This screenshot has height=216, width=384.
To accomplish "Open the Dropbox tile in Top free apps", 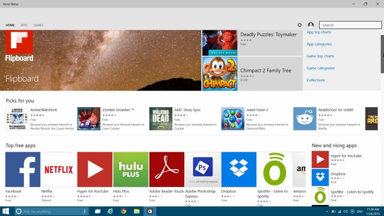I will pos(239,169).
